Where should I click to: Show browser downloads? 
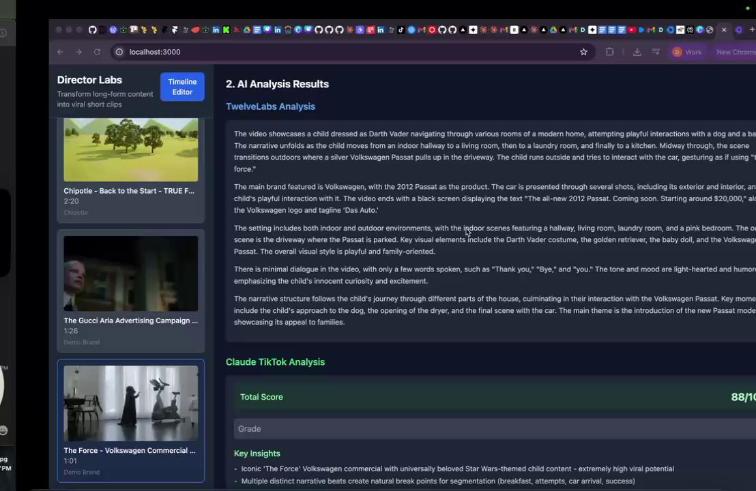tap(637, 52)
